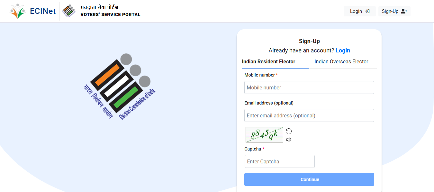The width and height of the screenshot is (434, 192).
Task: Click the person-plus icon on Sign-Up button
Action: click(403, 11)
